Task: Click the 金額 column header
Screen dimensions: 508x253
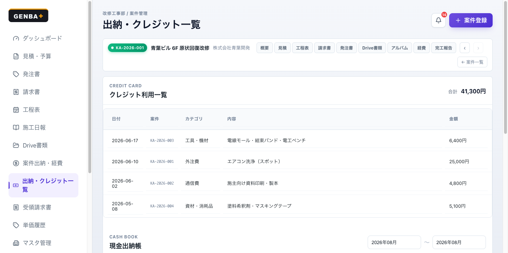Action: point(453,119)
